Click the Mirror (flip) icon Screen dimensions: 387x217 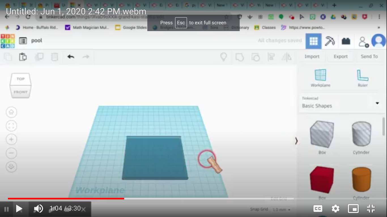coord(286,57)
